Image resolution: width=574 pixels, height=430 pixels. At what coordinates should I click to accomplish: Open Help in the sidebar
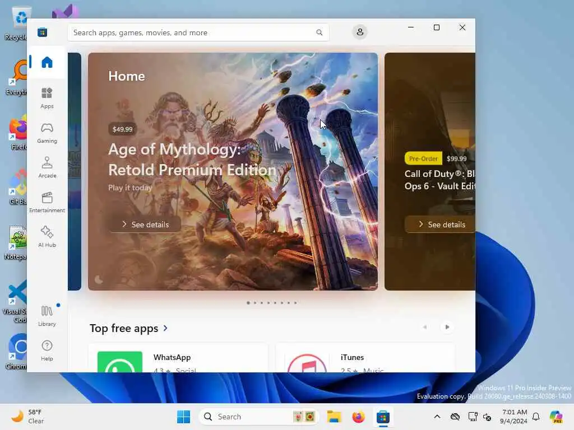(x=47, y=350)
